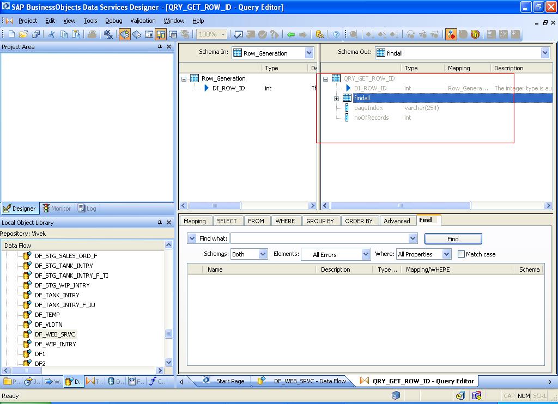Switch to the Monitor tab
This screenshot has width=558, height=404.
[57, 209]
